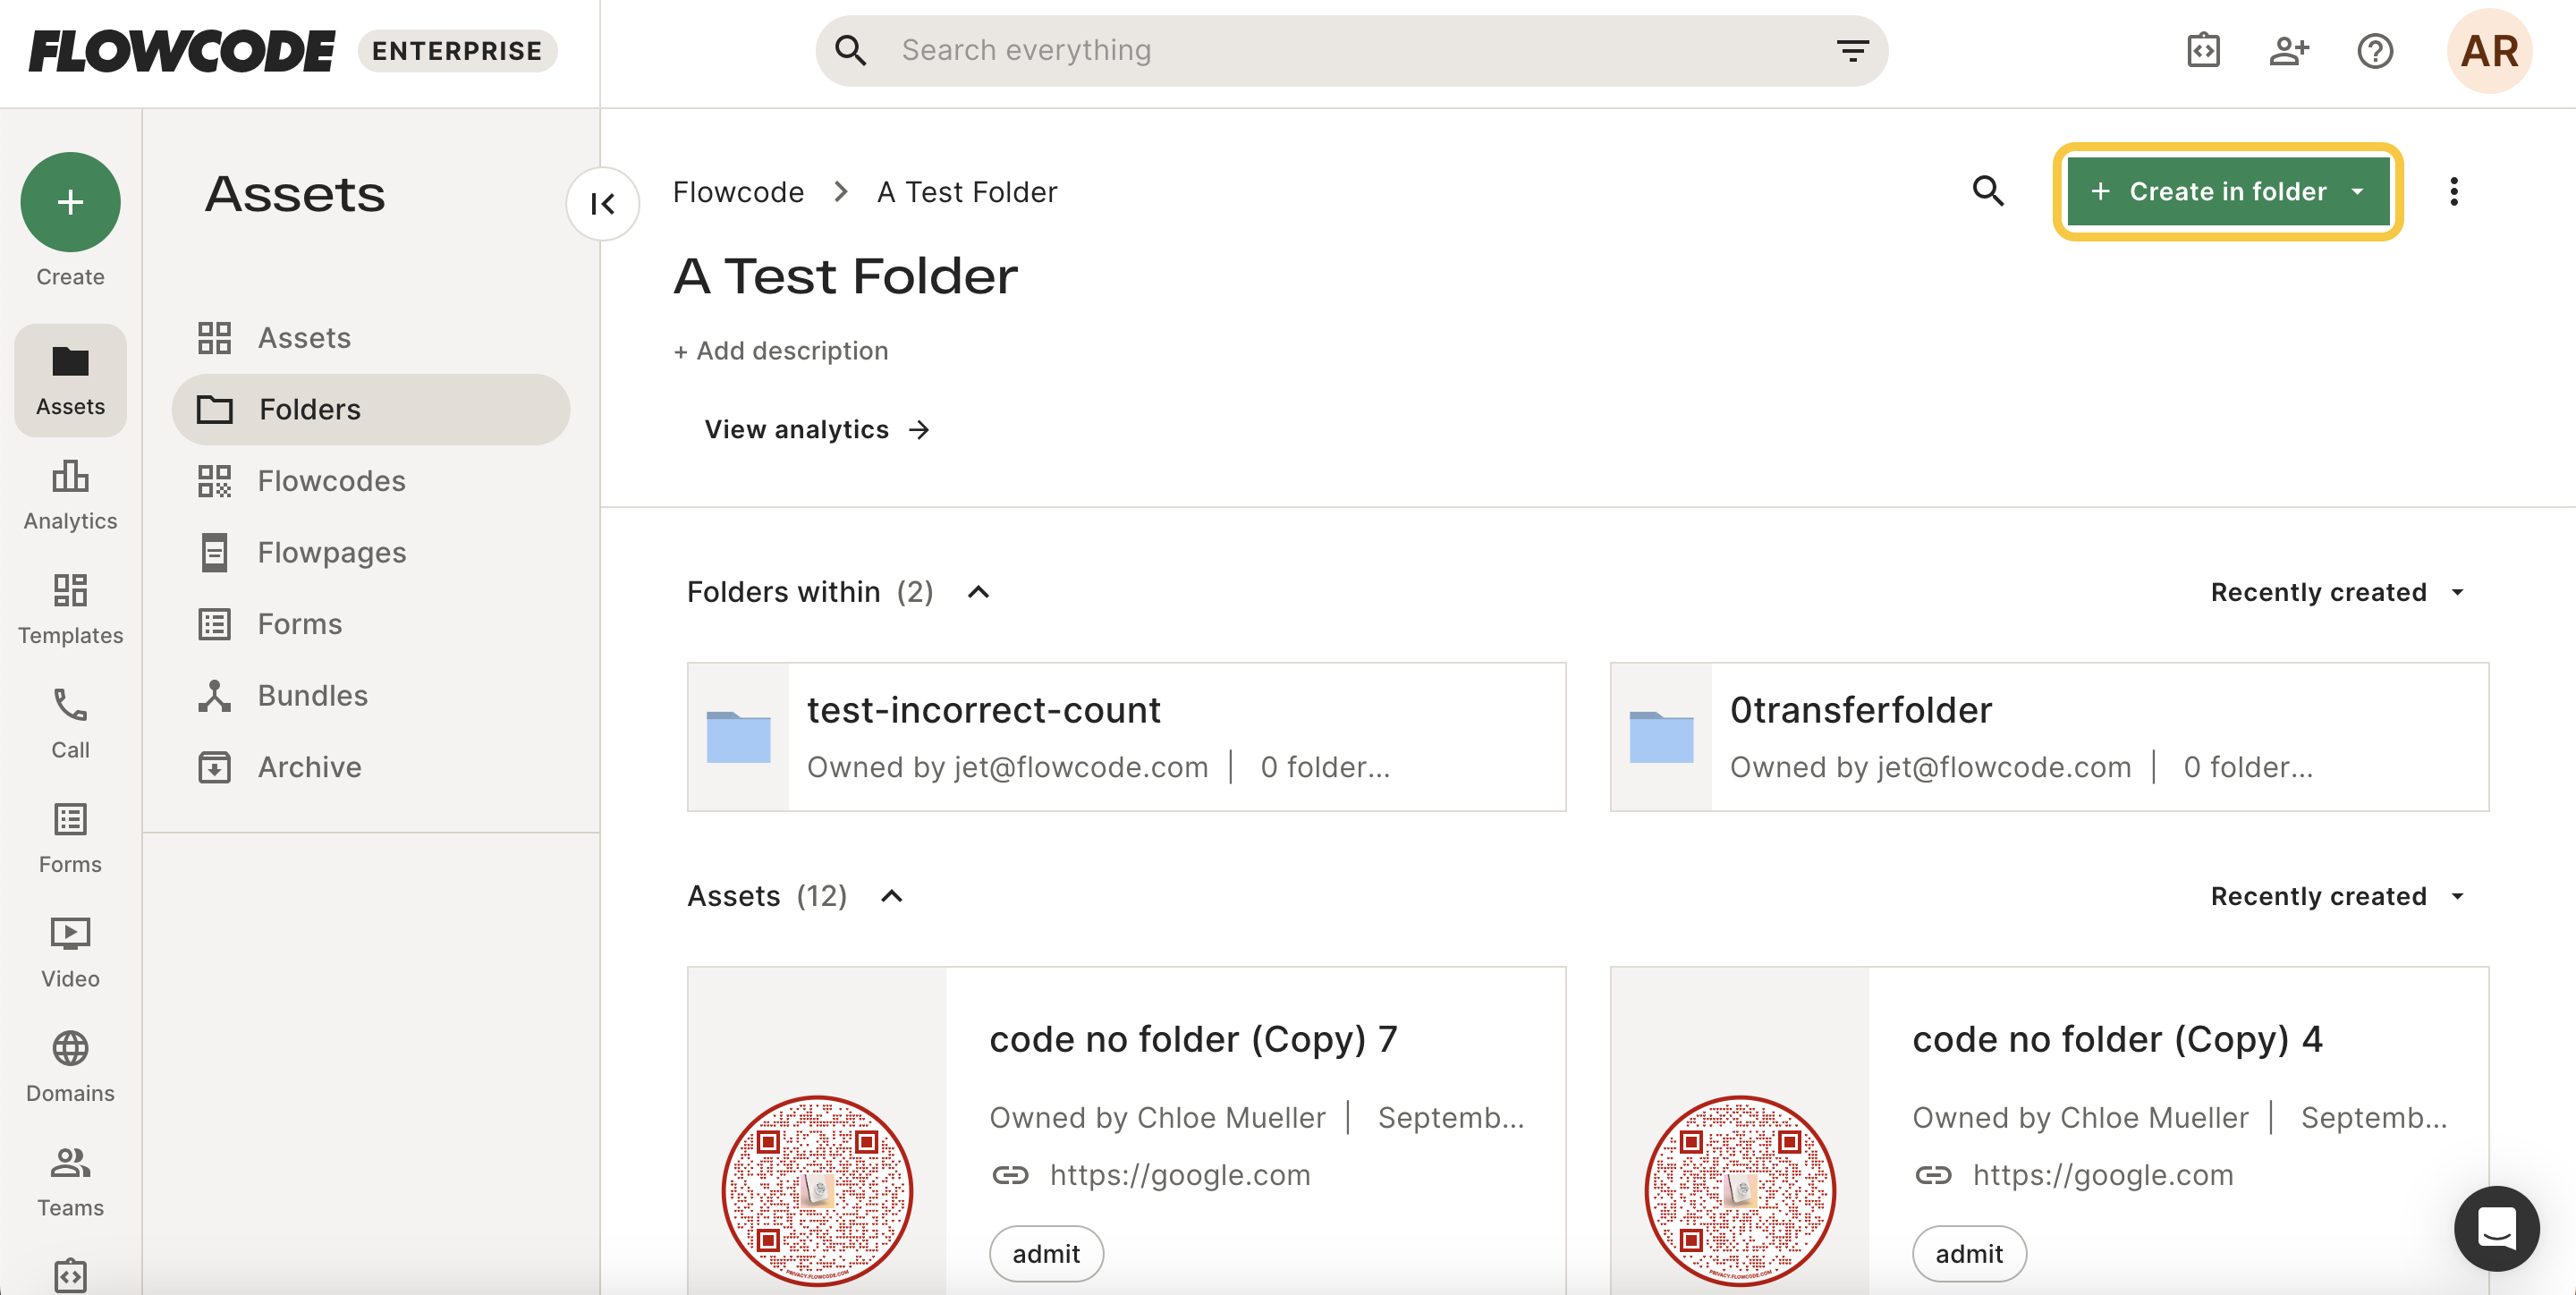This screenshot has width=2576, height=1295.
Task: Open search filter options icon
Action: 1852,50
